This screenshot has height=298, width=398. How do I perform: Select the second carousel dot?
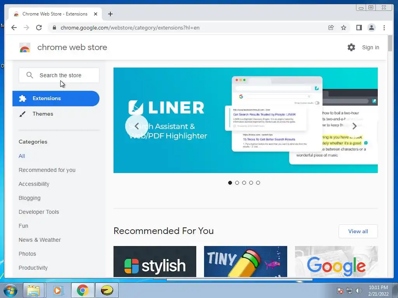point(237,183)
